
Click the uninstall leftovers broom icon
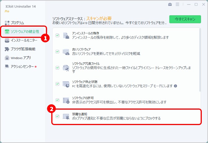tap(66, 36)
